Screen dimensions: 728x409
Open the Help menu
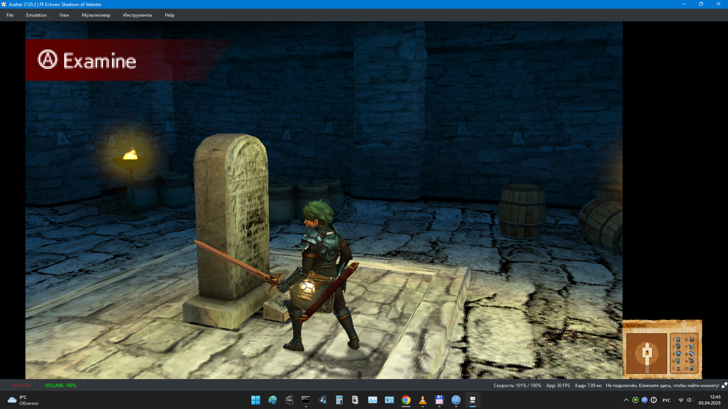(169, 15)
